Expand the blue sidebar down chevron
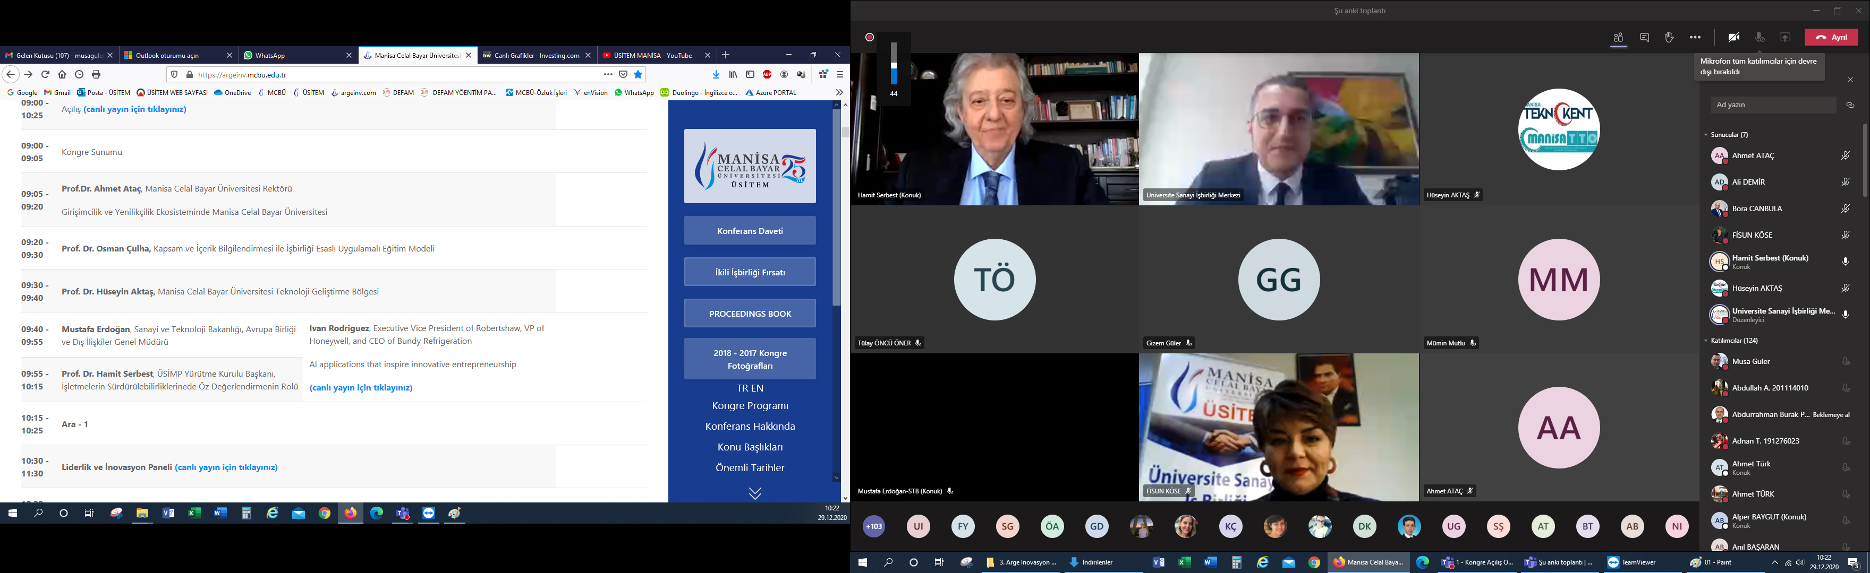Image resolution: width=1870 pixels, height=573 pixels. [x=755, y=494]
